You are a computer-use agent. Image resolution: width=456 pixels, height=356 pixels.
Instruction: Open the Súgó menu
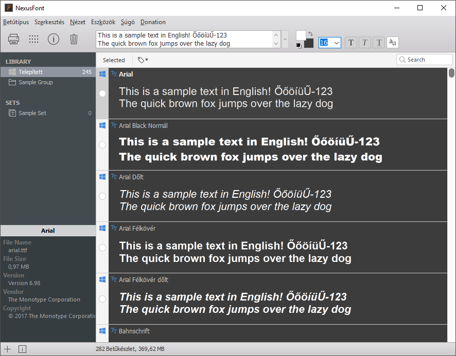point(128,22)
